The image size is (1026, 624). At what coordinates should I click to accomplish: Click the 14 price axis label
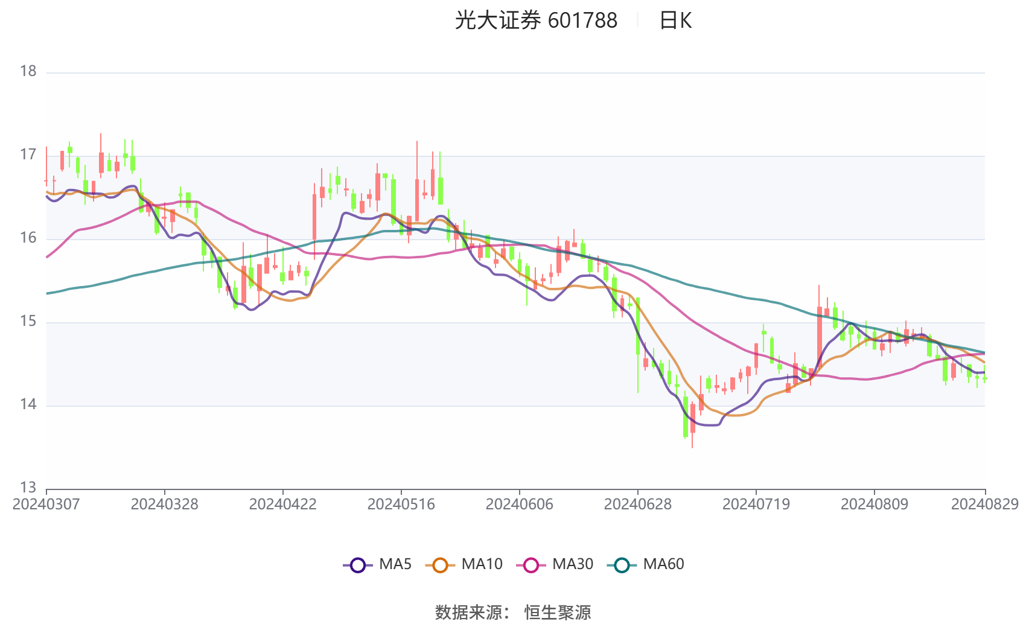28,404
